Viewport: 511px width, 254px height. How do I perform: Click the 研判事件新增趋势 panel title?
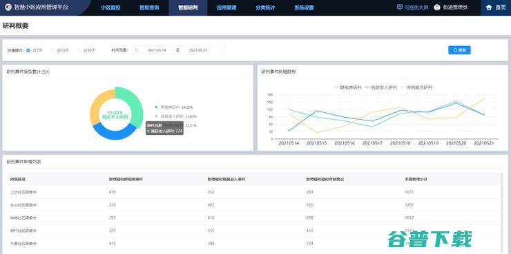278,72
